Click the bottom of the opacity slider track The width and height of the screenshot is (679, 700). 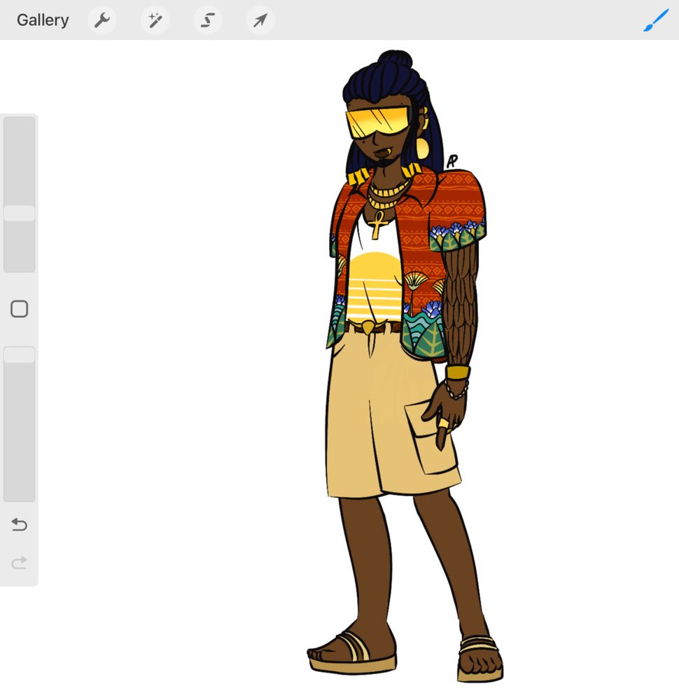pyautogui.click(x=20, y=493)
